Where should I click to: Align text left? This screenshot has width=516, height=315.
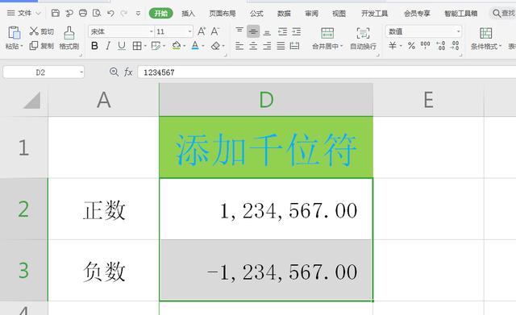pyautogui.click(x=239, y=46)
